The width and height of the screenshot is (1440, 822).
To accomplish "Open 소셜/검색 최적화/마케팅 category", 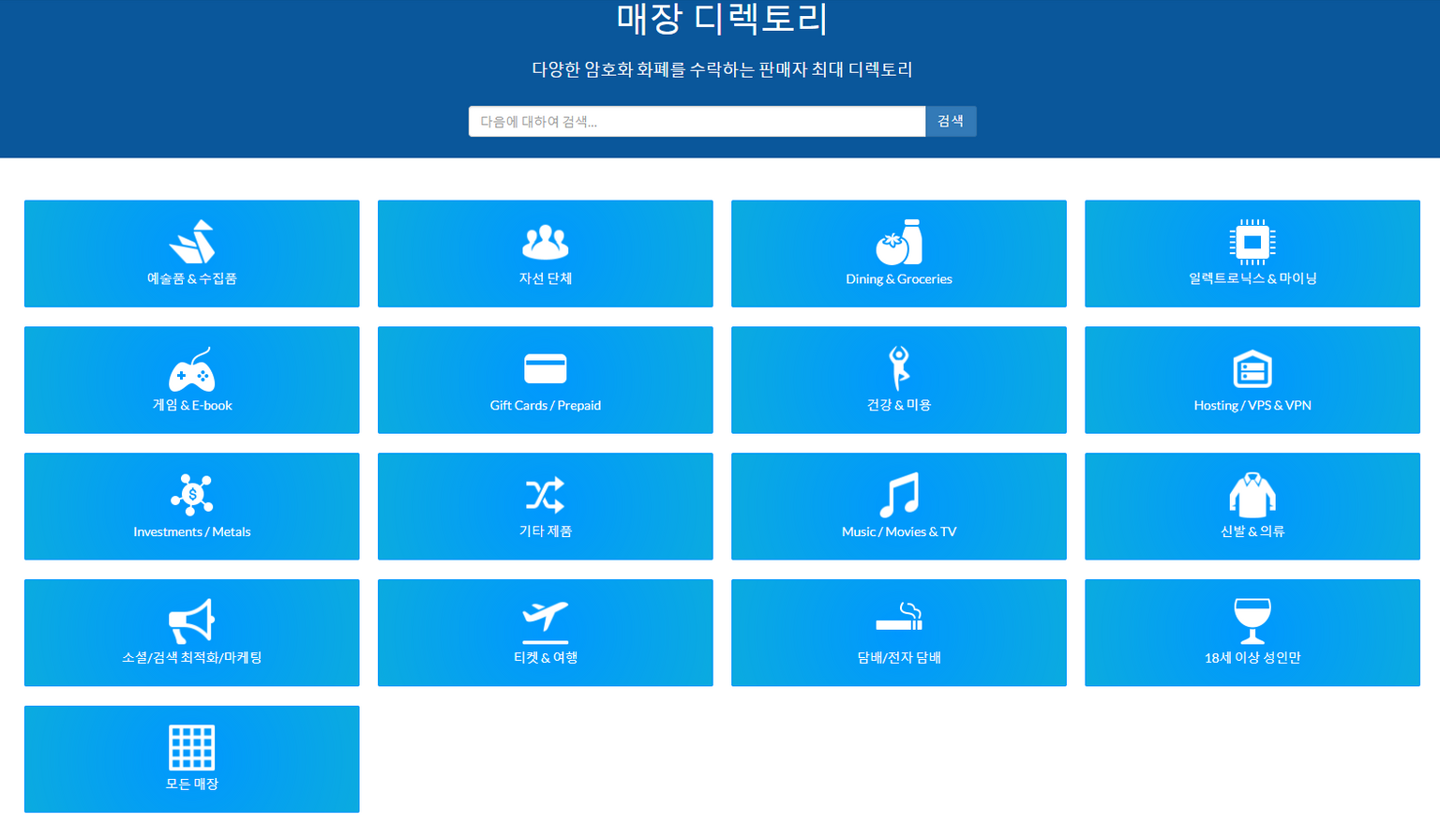I will pyautogui.click(x=192, y=633).
